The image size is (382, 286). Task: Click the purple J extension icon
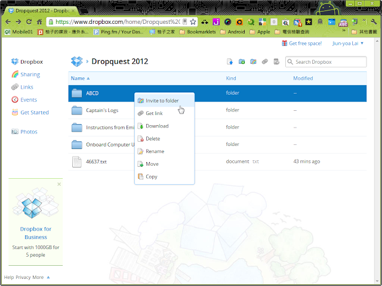pos(216,22)
